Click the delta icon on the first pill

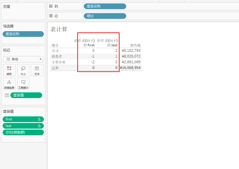pos(39,119)
